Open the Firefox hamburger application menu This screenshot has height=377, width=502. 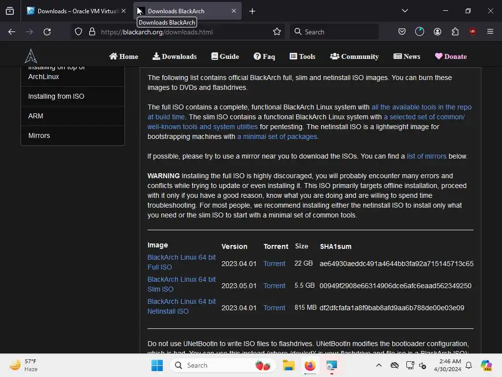(490, 32)
